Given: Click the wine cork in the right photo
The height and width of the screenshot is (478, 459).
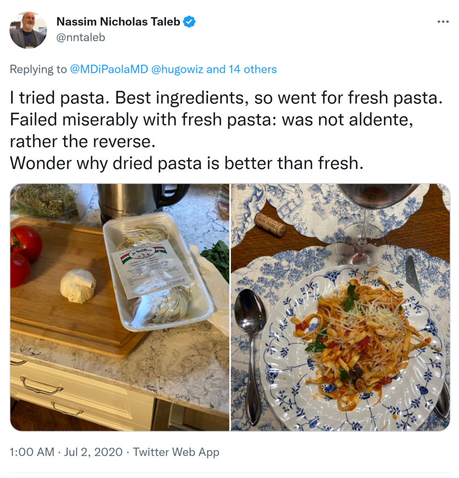Looking at the screenshot, I should pyautogui.click(x=270, y=224).
